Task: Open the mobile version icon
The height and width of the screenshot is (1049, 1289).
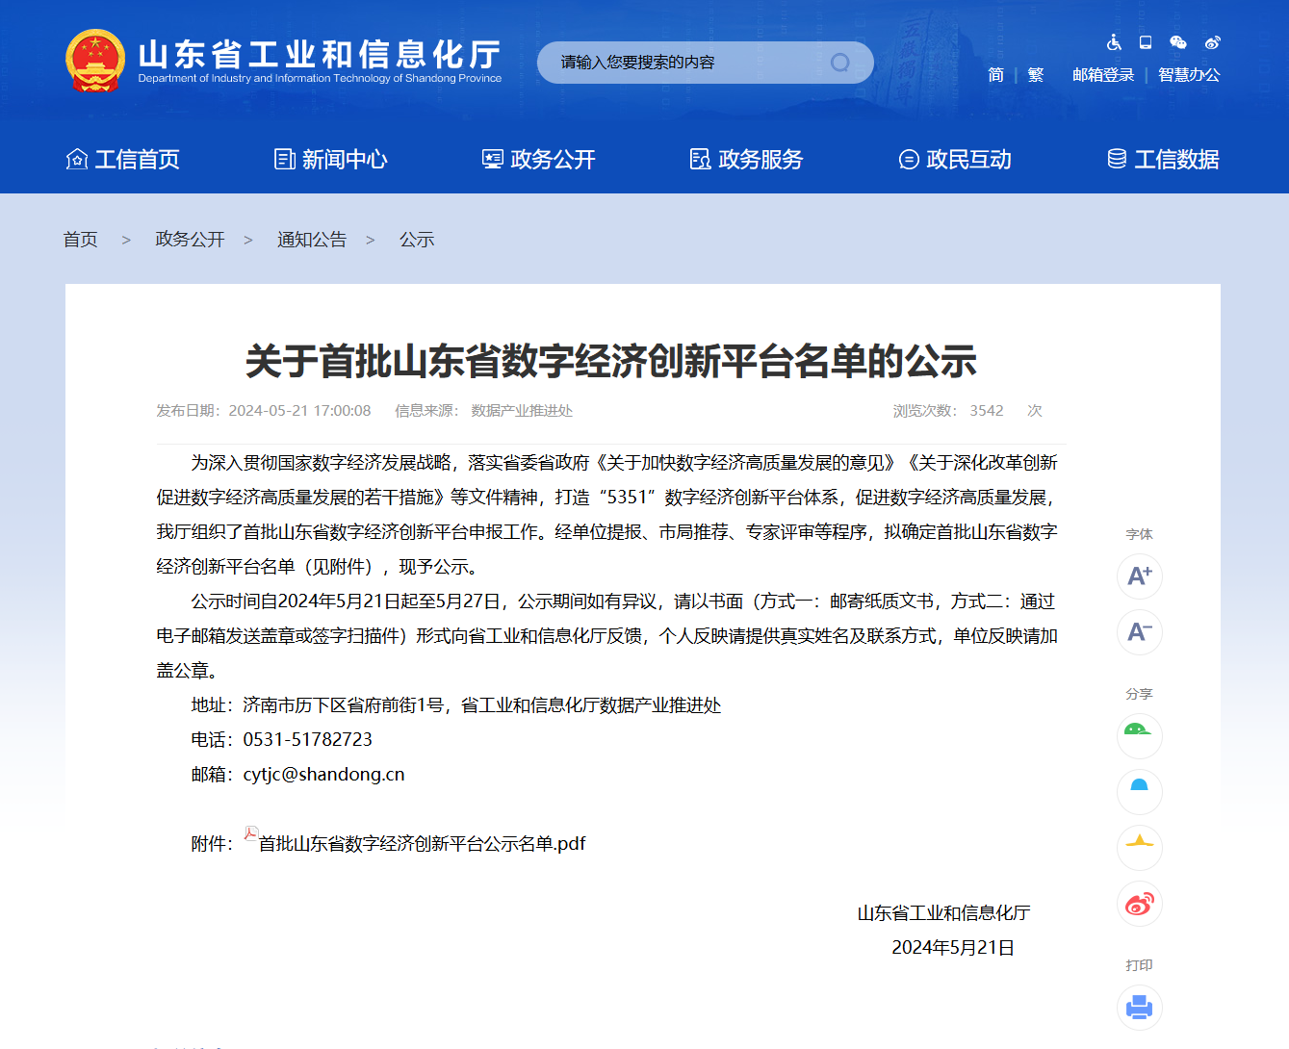Action: [1146, 42]
